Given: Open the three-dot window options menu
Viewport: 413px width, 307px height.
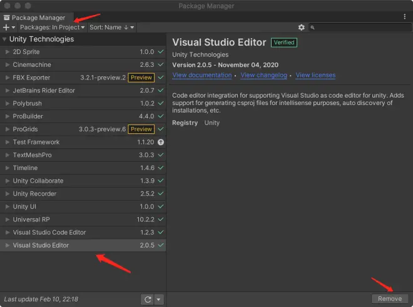Looking at the screenshot, I should [x=405, y=17].
